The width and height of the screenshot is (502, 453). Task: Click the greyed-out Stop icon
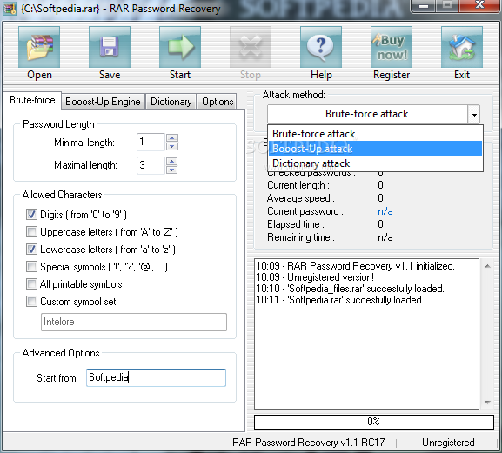point(251,47)
